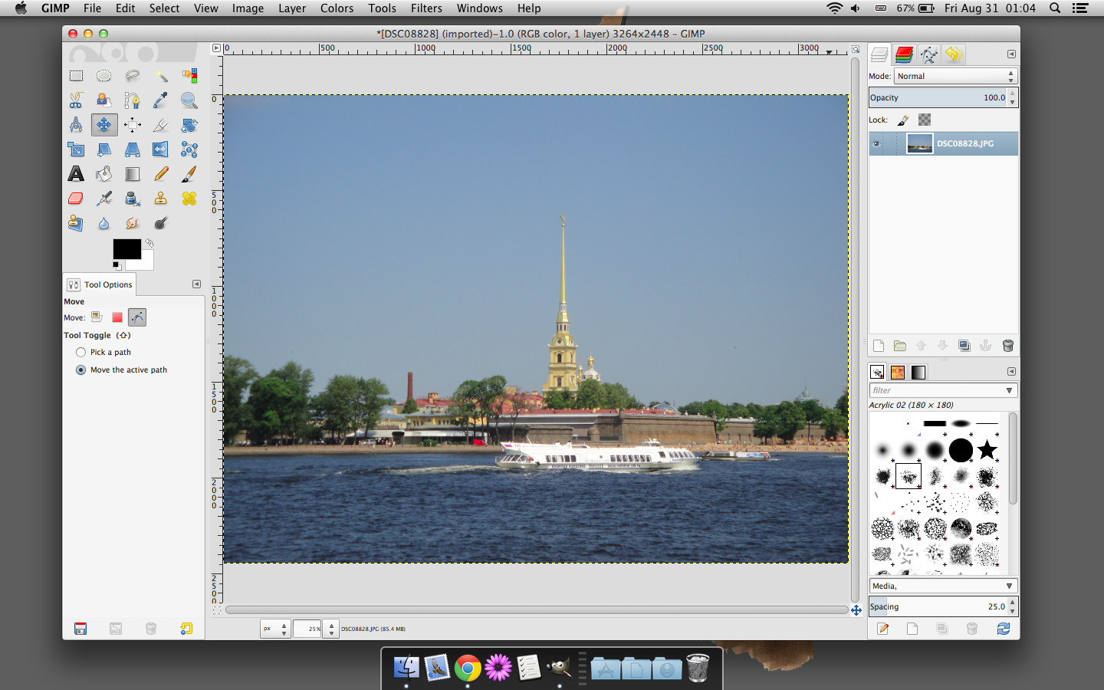Viewport: 1104px width, 690px height.
Task: Select the Fuzzy Select magic wand
Action: (x=161, y=76)
